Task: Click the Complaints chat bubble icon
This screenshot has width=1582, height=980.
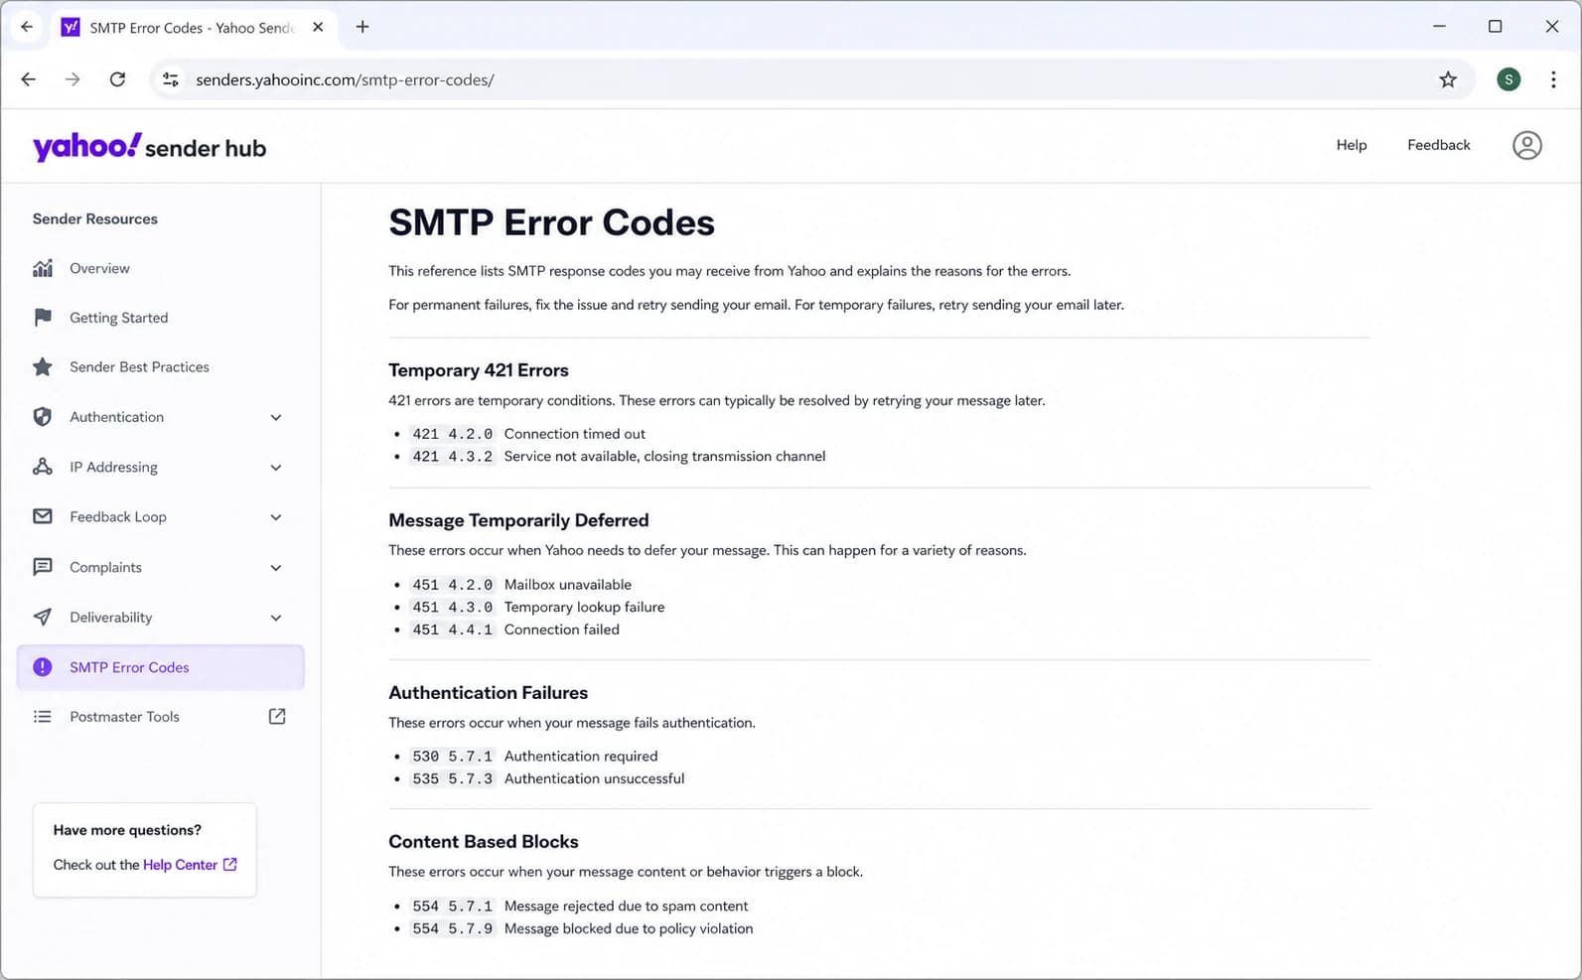Action: click(43, 567)
